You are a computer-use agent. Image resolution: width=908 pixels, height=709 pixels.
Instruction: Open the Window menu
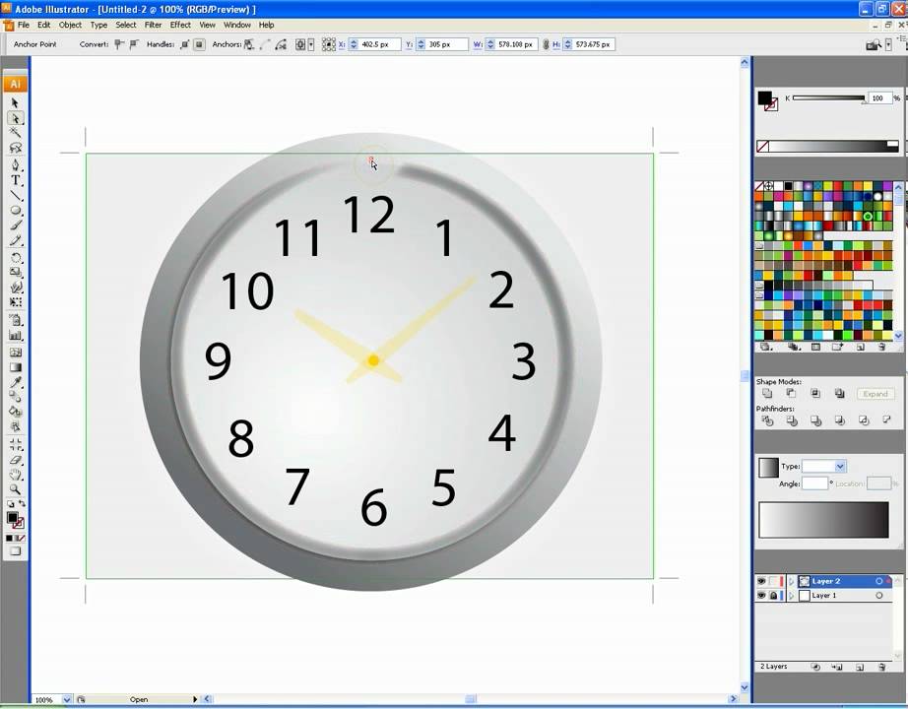[236, 25]
